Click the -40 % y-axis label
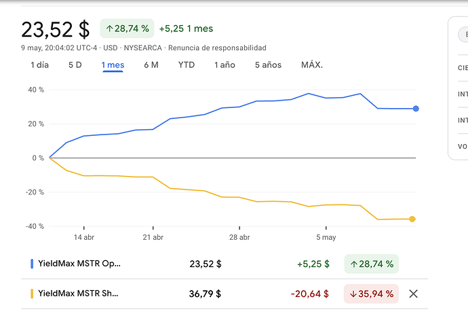 pos(35,226)
